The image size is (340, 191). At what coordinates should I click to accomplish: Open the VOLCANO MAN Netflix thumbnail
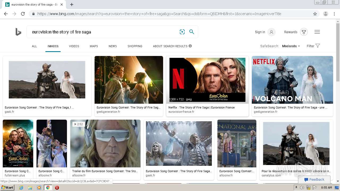(292, 80)
